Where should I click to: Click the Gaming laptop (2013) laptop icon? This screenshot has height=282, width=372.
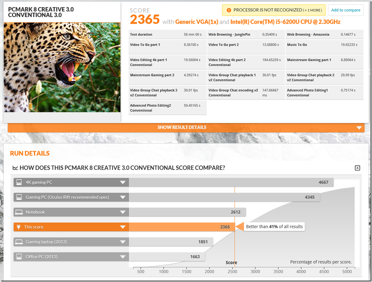tap(19, 242)
